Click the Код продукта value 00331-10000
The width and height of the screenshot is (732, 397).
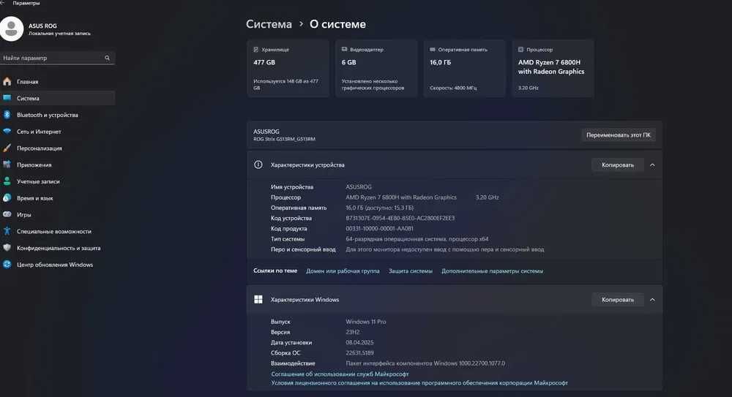379,229
